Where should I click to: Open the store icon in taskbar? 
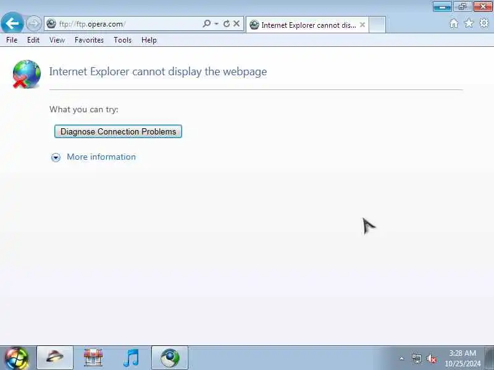click(x=93, y=358)
